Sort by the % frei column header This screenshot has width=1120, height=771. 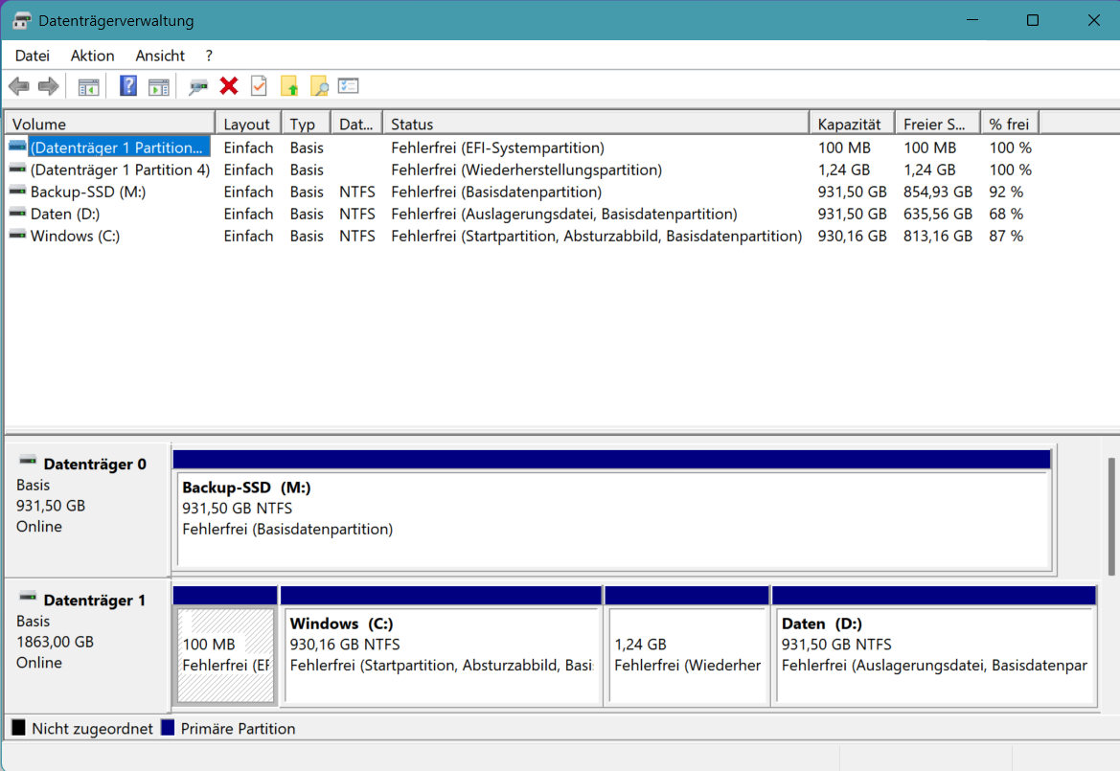[x=1009, y=124]
